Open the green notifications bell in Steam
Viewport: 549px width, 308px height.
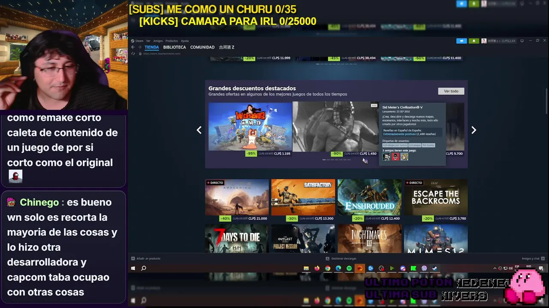click(474, 41)
